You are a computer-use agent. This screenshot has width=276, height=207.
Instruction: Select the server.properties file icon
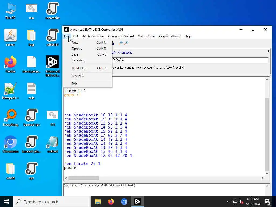click(x=32, y=64)
